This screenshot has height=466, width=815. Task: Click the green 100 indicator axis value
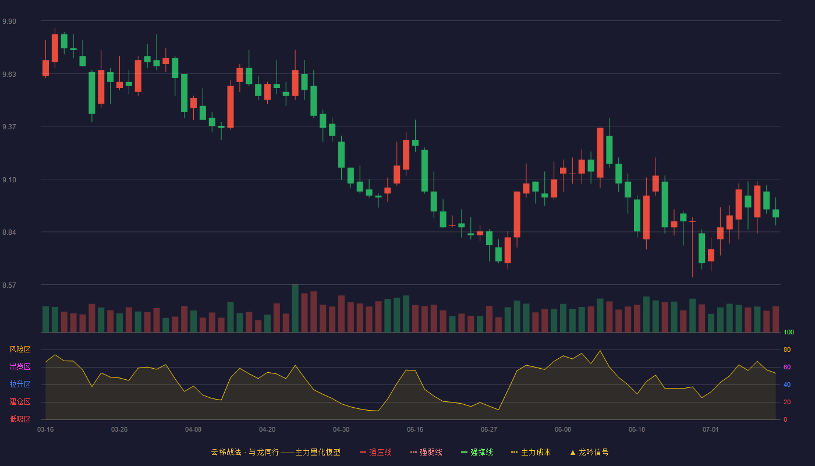point(789,332)
